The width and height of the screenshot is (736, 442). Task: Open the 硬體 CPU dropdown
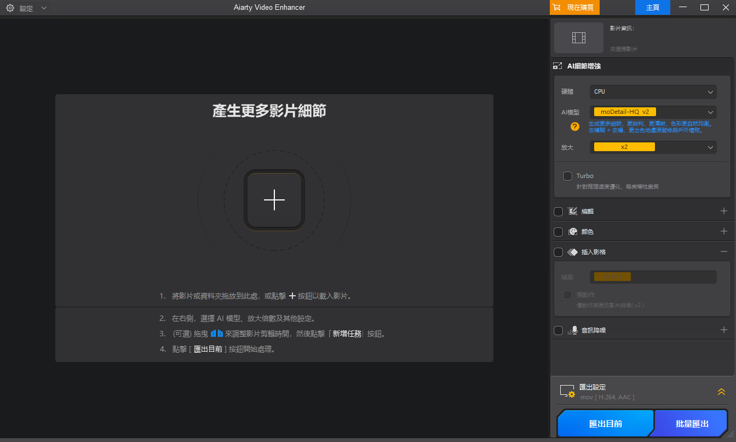coord(653,92)
